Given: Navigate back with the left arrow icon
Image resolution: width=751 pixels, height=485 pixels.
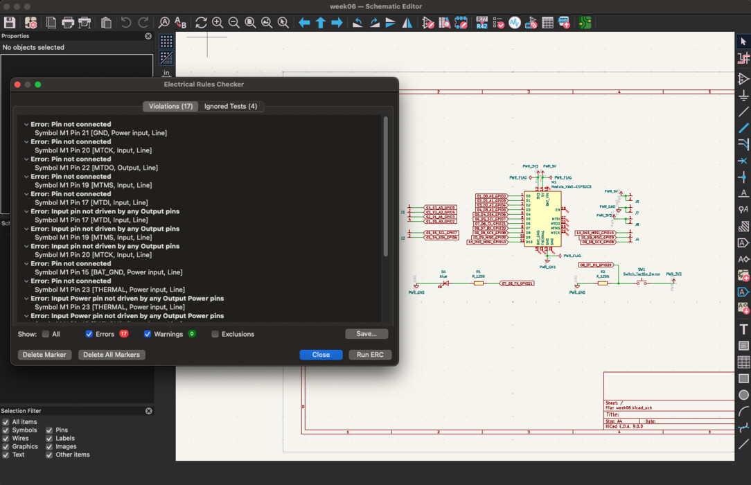Looking at the screenshot, I should click(304, 22).
